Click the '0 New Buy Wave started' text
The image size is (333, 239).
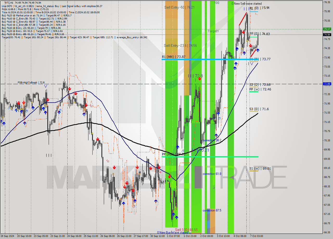click(172, 233)
